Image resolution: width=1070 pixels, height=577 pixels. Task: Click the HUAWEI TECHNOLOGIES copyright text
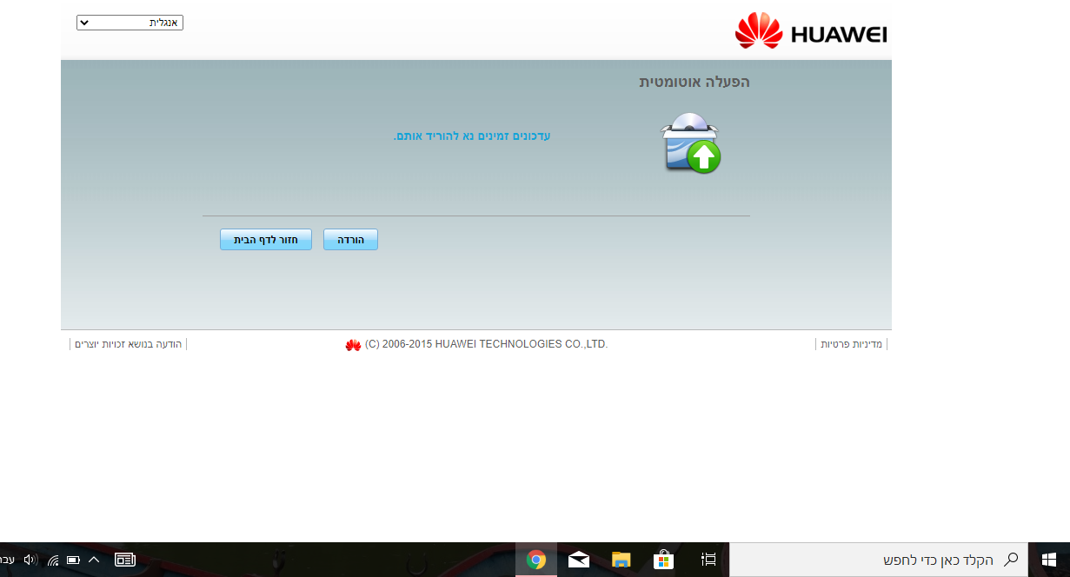coord(487,344)
